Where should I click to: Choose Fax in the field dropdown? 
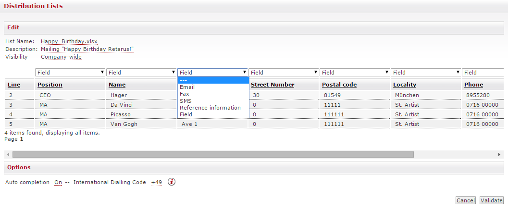[185, 94]
